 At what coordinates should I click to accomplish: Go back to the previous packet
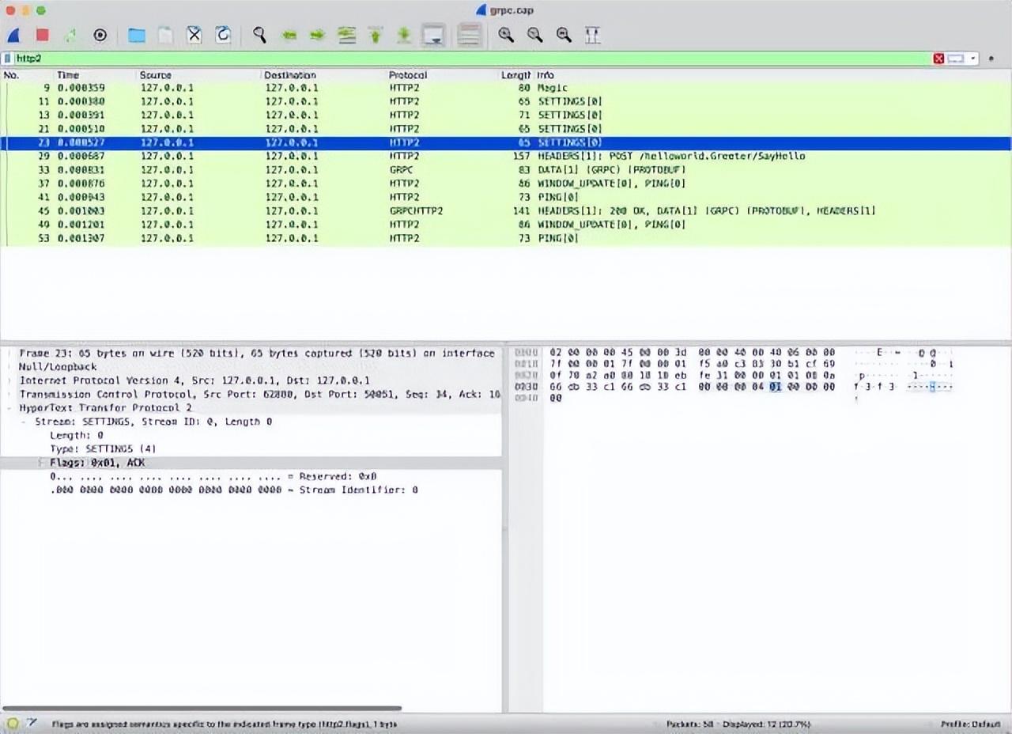click(289, 35)
